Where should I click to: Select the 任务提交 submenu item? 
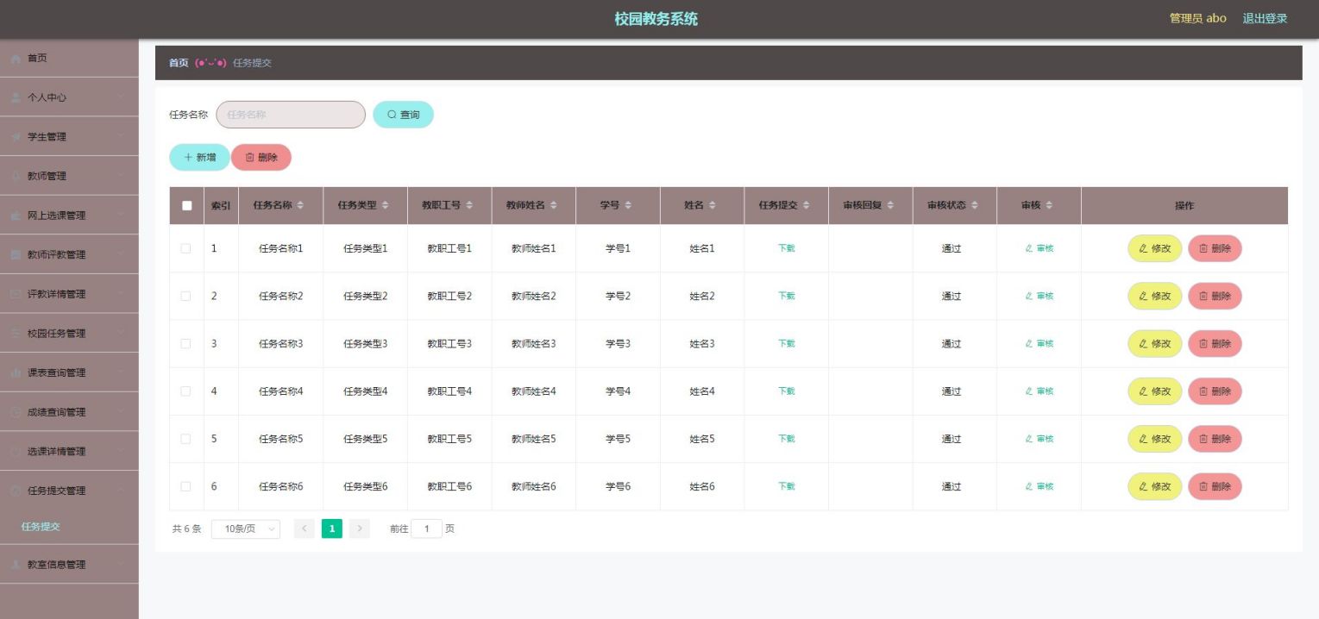tap(69, 527)
